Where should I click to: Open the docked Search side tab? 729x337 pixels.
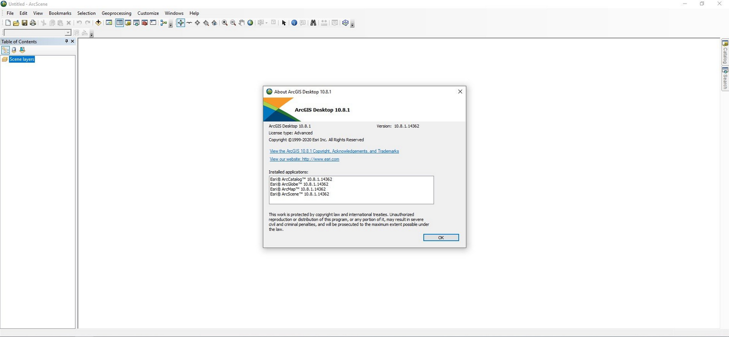725,79
